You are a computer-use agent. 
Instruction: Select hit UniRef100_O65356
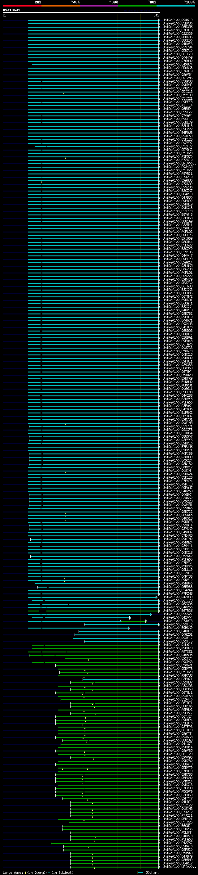point(178,27)
